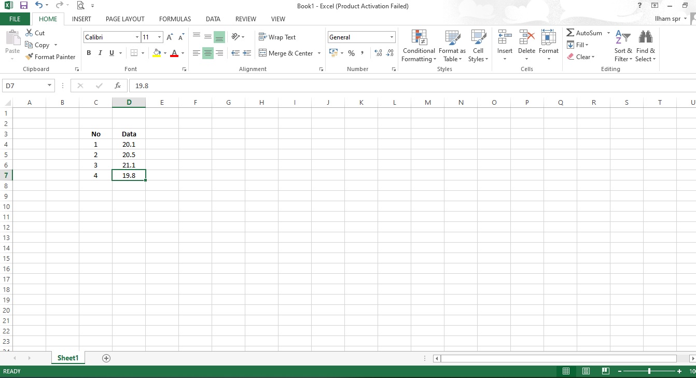
Task: Toggle Bold formatting
Action: 89,53
